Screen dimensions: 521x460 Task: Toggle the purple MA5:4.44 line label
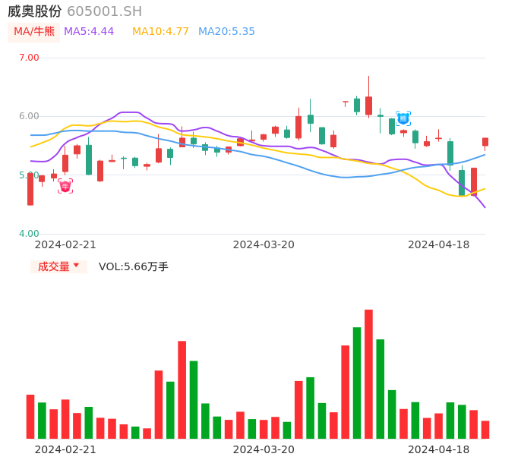[89, 32]
